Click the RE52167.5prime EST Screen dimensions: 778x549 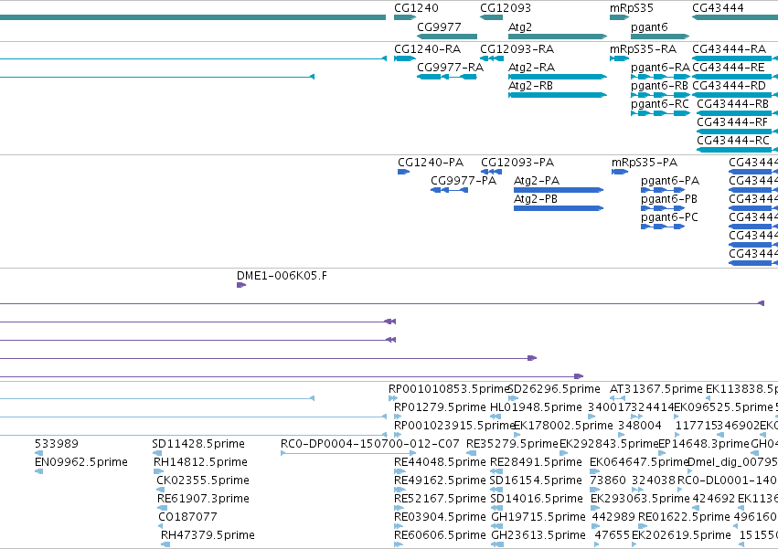(400, 508)
